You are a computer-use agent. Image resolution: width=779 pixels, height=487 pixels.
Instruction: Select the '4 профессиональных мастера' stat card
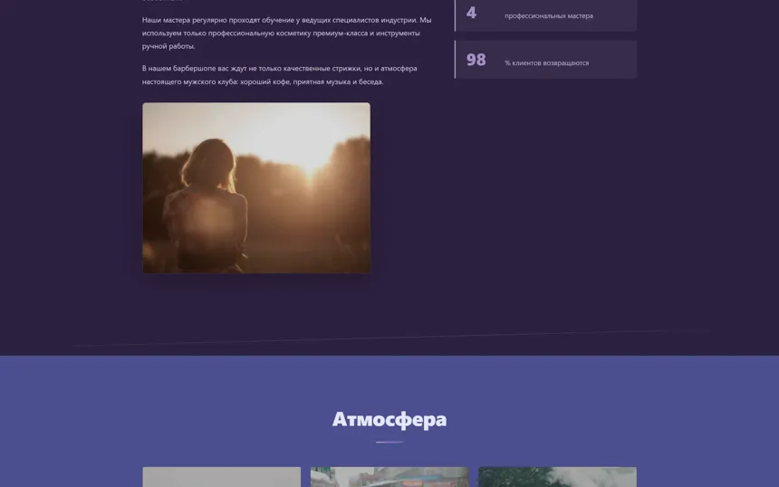point(545,14)
